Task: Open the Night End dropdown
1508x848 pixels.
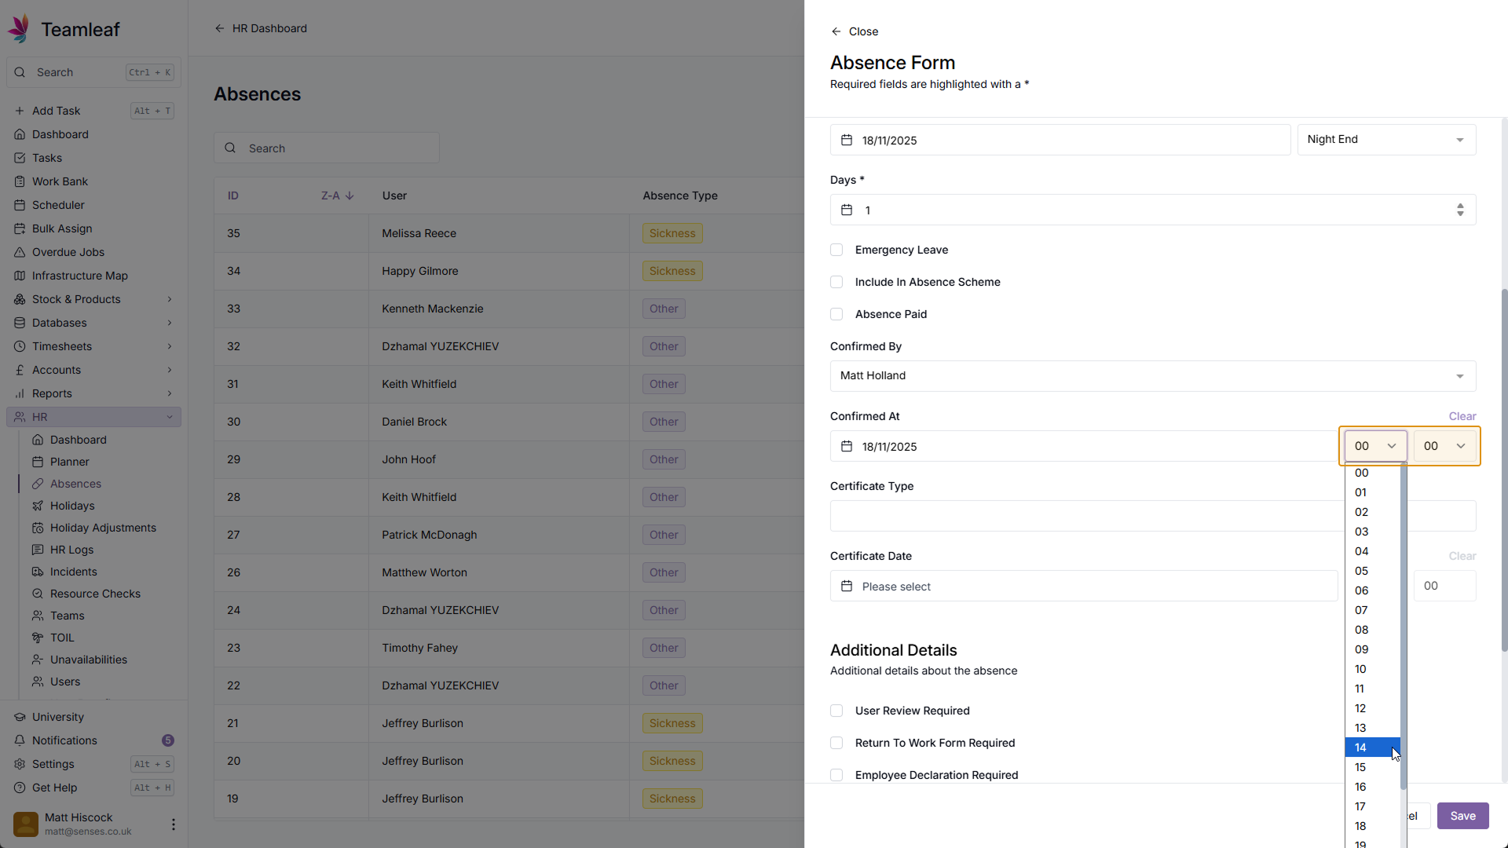Action: 1386,140
